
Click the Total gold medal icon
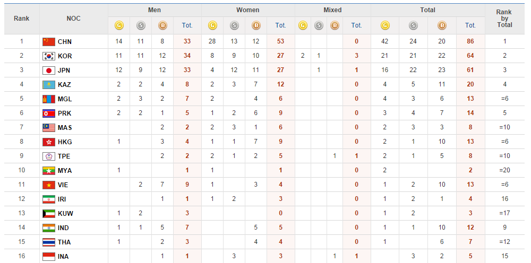click(385, 25)
